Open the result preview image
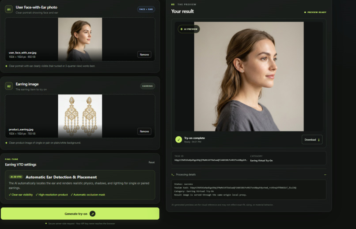 [x=249, y=76]
